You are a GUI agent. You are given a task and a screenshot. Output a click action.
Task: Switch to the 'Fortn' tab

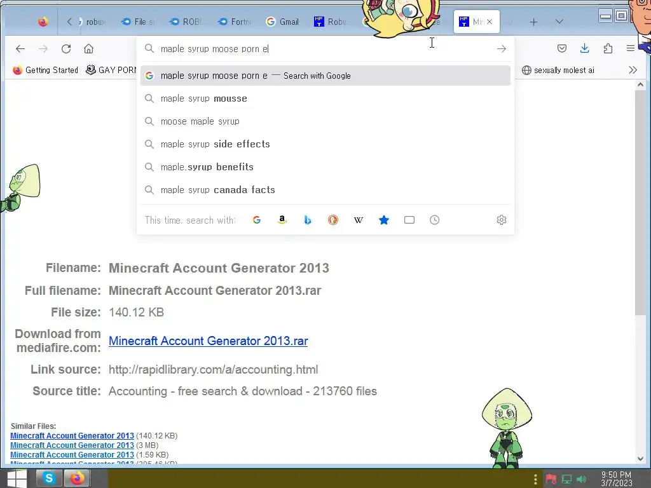coord(234,22)
